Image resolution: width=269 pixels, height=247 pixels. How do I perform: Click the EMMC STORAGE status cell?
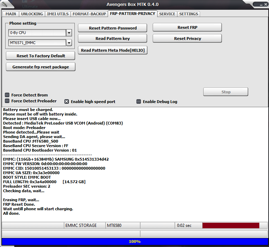(85, 225)
